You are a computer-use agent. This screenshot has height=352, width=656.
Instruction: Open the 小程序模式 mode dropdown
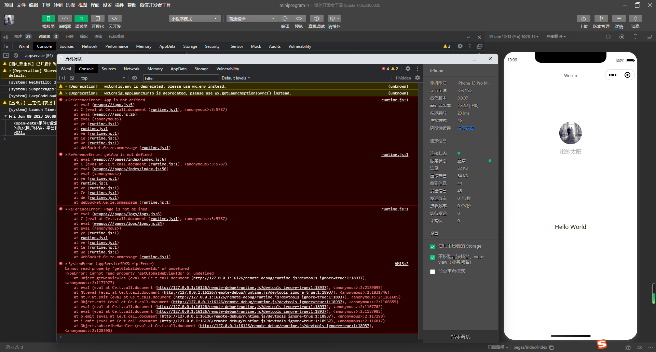[195, 19]
